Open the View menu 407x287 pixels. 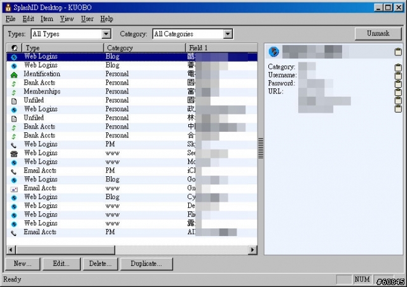coord(67,18)
